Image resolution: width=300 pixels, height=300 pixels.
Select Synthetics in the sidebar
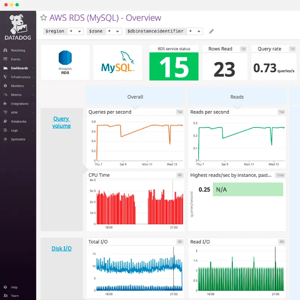(18, 139)
